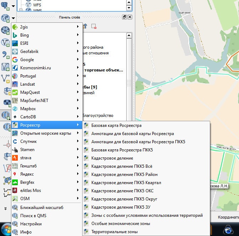The image size is (239, 236).
Task: Expand the Yandex submenu arrow
Action: 78,173
